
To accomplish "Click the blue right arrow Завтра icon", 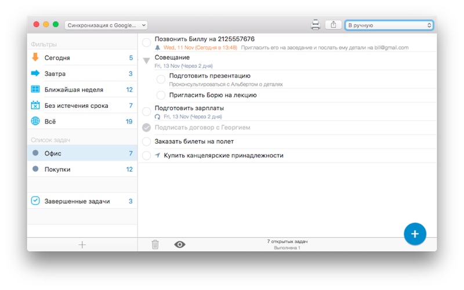I will [x=35, y=73].
